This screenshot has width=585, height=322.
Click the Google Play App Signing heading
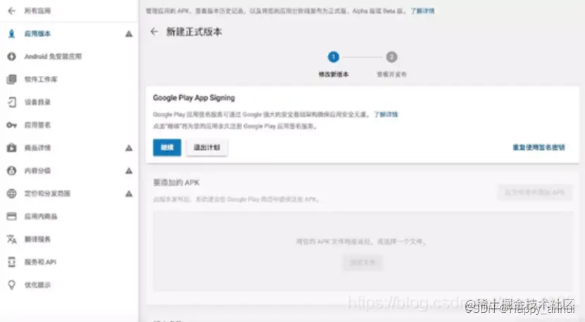tap(194, 98)
